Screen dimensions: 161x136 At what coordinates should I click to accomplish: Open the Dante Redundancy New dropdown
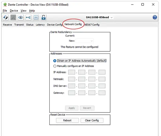(85, 41)
